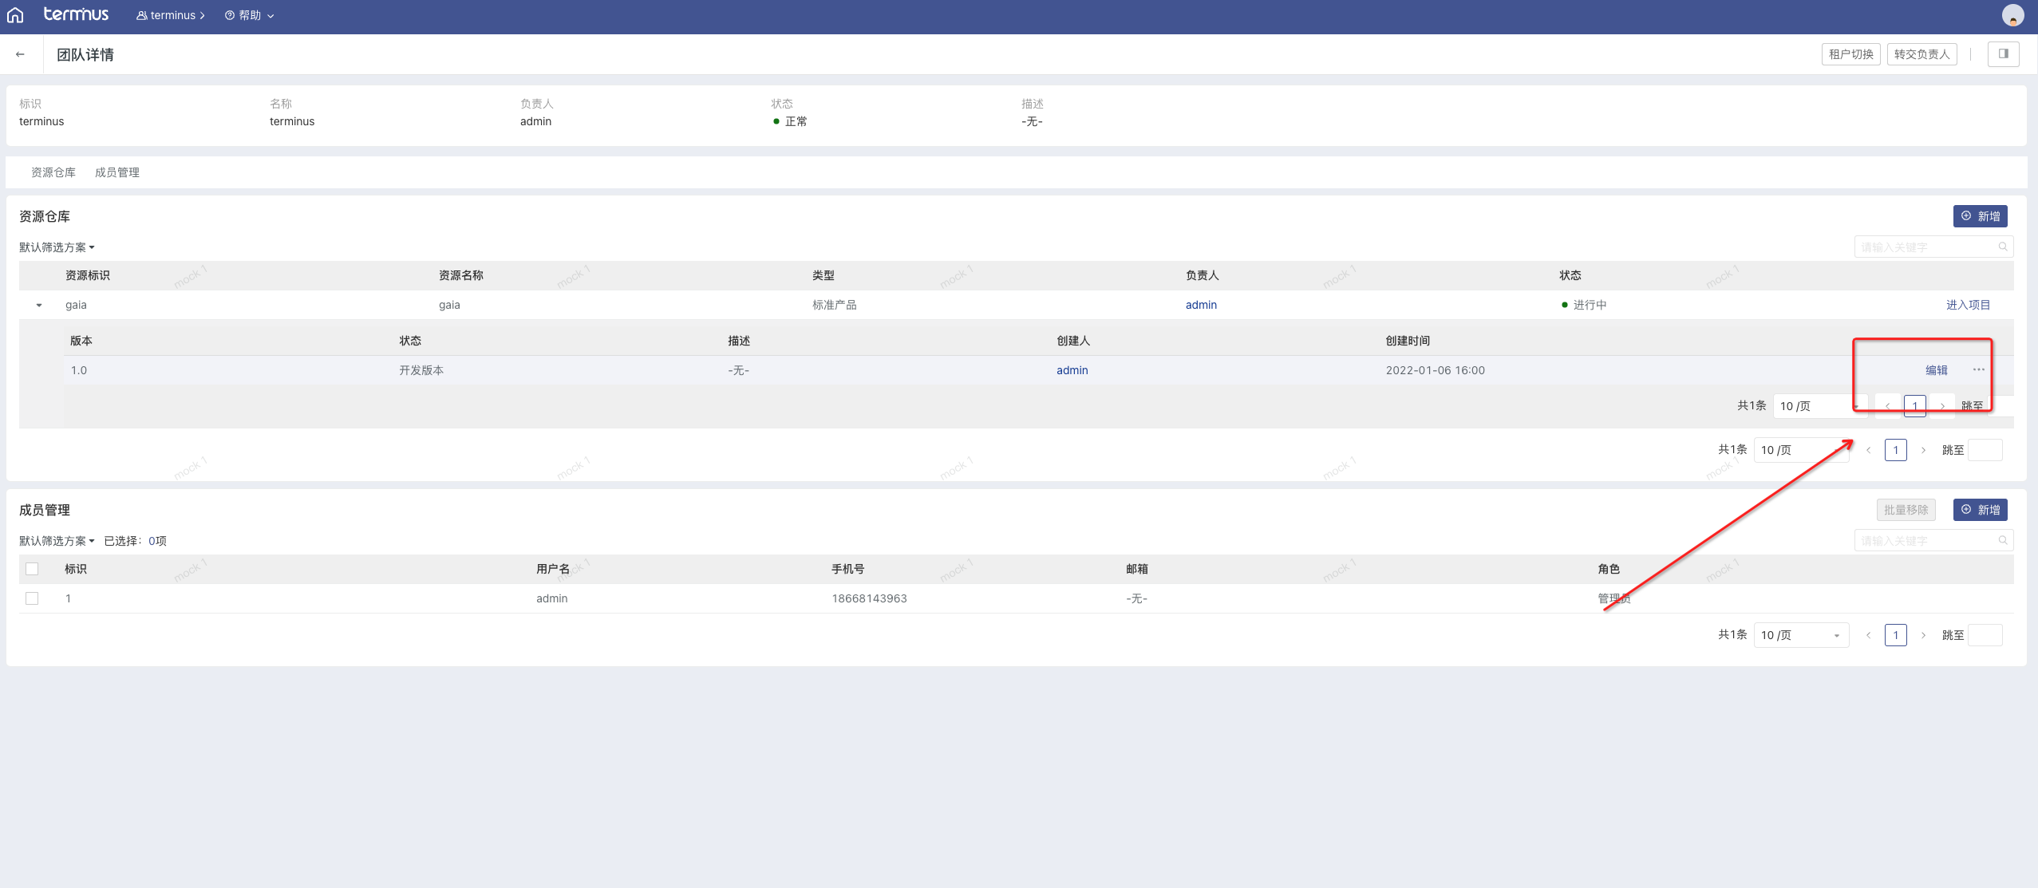Image resolution: width=2038 pixels, height=888 pixels.
Task: Click 2022-01-06 16:00 creation time
Action: point(1436,370)
